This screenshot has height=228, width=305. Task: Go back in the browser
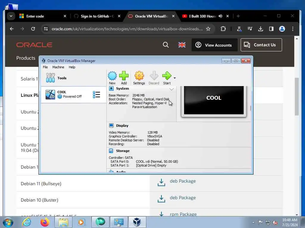coord(12,29)
